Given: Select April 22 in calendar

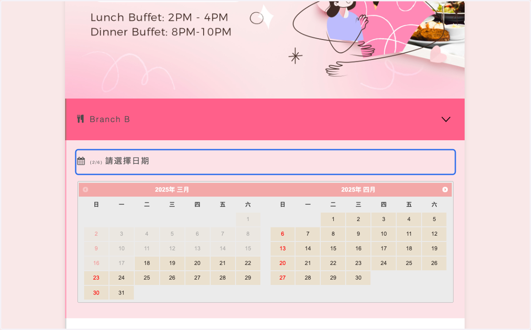Looking at the screenshot, I should pos(333,263).
